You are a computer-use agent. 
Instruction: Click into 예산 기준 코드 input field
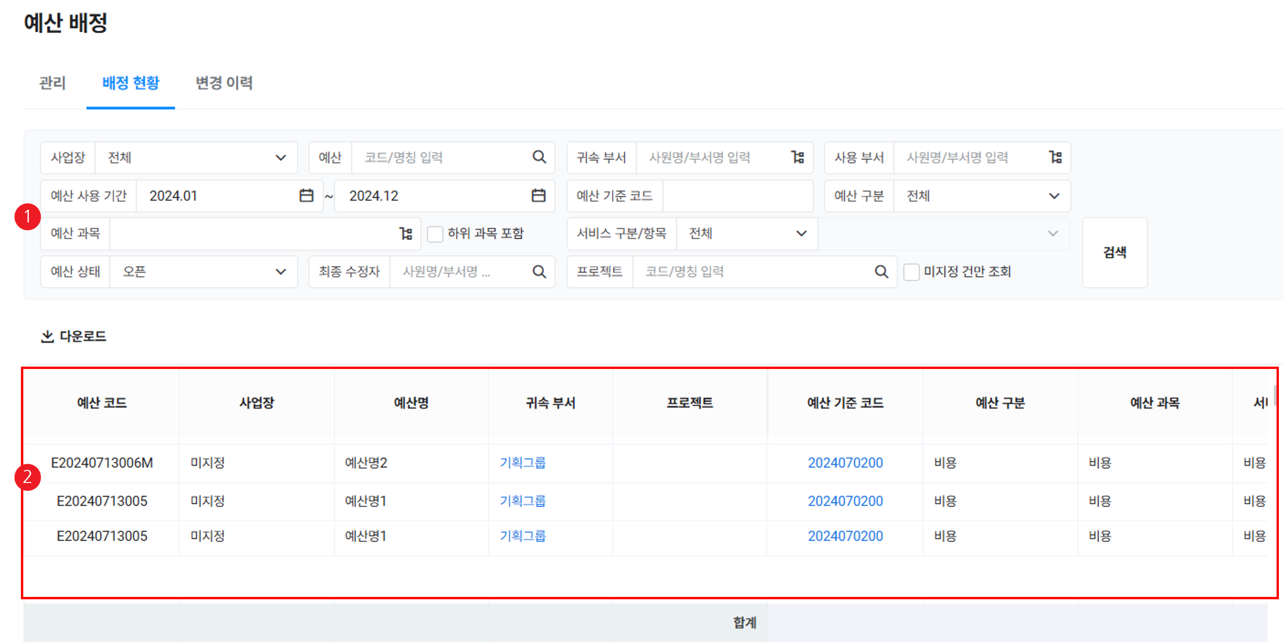point(737,196)
